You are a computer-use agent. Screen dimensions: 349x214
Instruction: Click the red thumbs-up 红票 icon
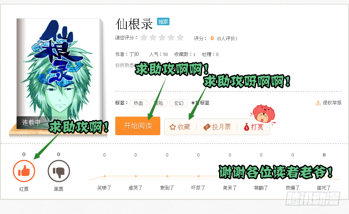pos(24,171)
